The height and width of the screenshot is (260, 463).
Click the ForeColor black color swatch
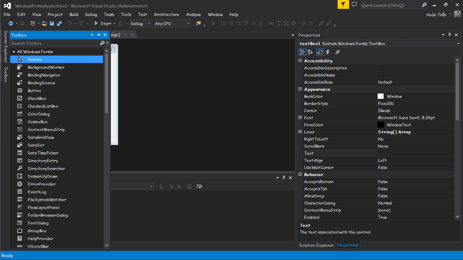click(x=381, y=125)
